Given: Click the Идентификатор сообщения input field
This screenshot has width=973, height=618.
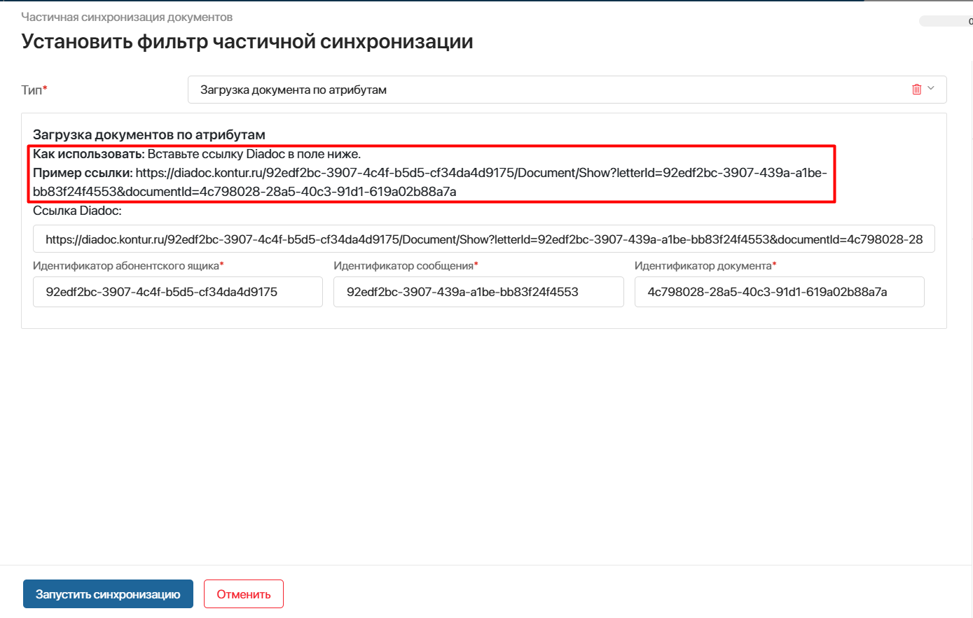Looking at the screenshot, I should pos(478,292).
